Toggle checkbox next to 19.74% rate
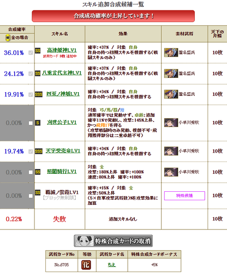227x273 pixels. pyautogui.click(x=31, y=152)
